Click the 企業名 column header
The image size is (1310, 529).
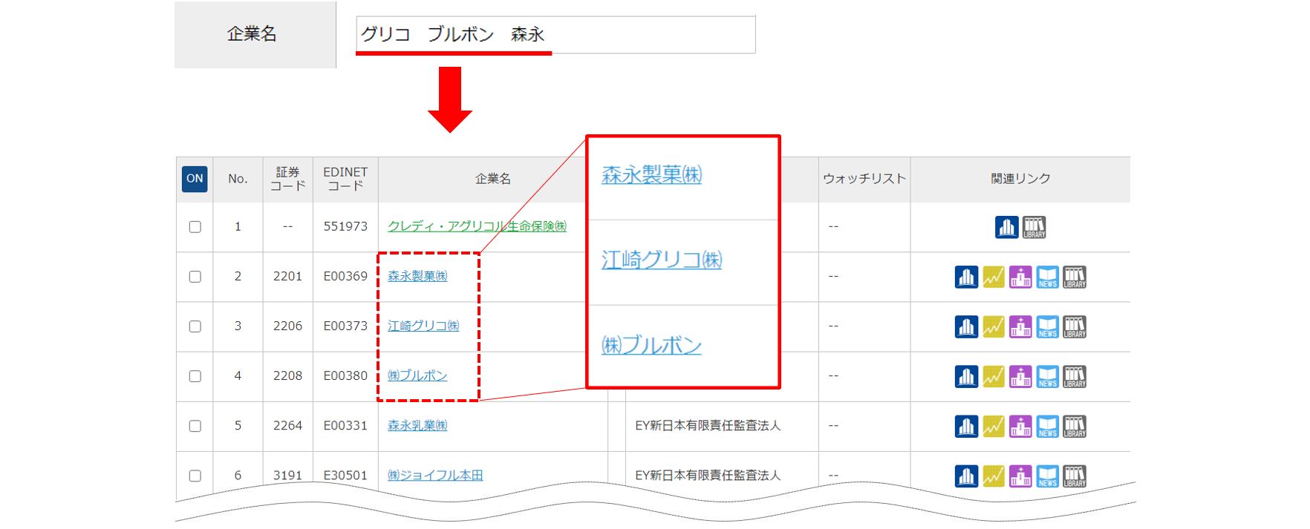492,179
